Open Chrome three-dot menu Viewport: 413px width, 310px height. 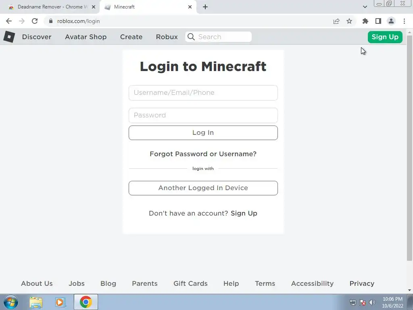pyautogui.click(x=404, y=21)
